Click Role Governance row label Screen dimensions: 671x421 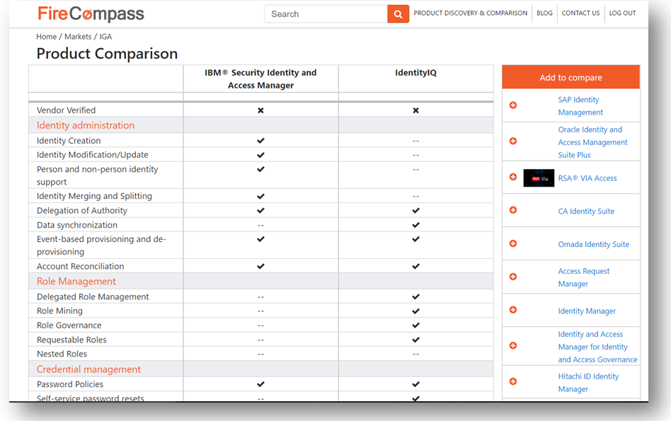pyautogui.click(x=69, y=325)
